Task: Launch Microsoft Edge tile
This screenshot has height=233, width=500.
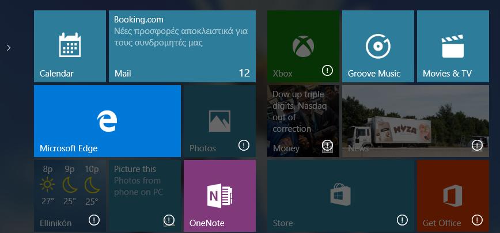Action: (108, 121)
